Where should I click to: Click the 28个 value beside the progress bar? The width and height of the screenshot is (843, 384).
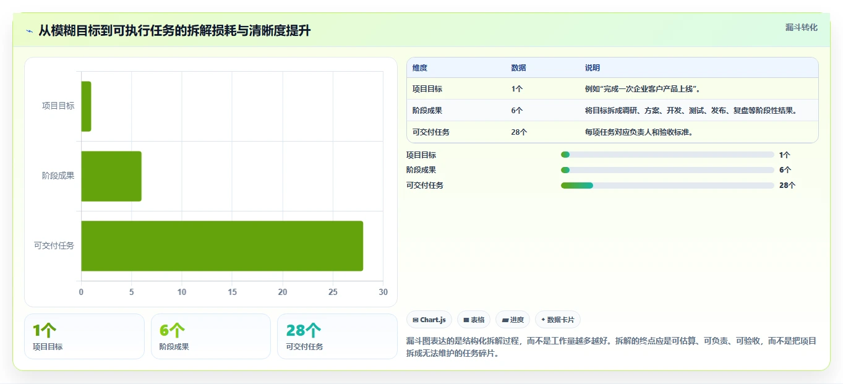click(787, 185)
